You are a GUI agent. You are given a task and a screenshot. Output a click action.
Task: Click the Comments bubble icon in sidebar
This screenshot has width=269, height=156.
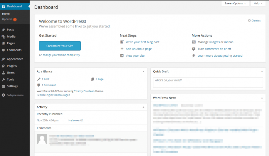3,50
